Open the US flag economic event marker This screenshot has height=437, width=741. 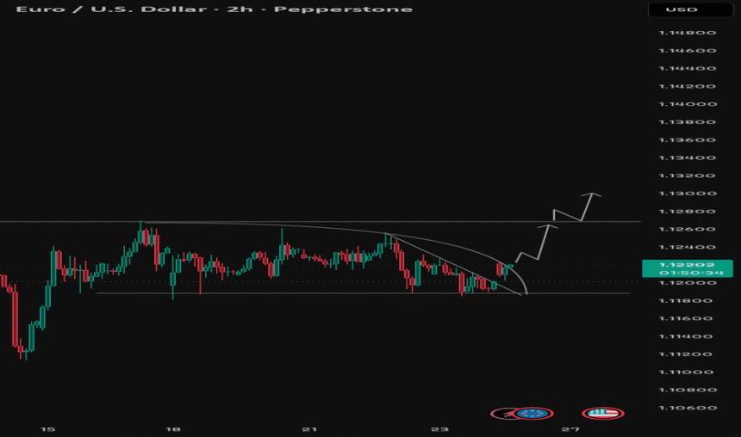(x=603, y=414)
